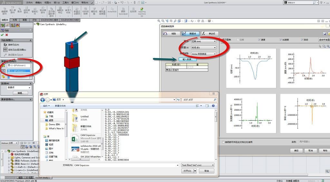Open the 插入零部件 insert components tool
The height and width of the screenshot is (182, 330).
pos(13,9)
